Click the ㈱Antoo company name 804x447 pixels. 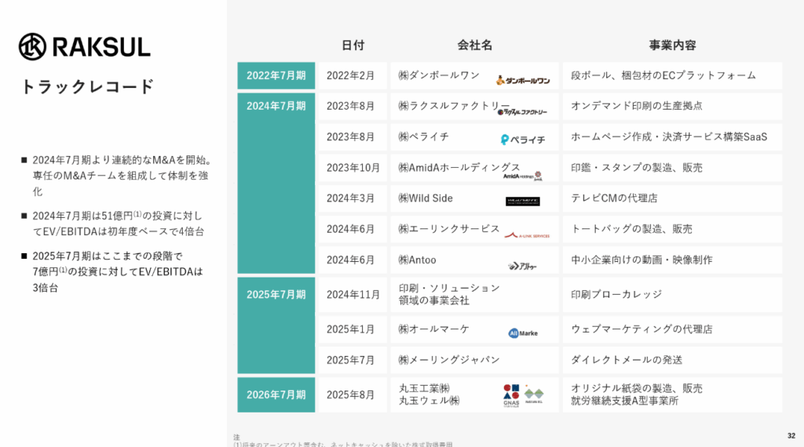point(418,260)
